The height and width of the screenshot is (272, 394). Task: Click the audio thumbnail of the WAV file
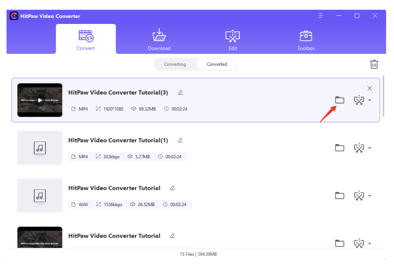pyautogui.click(x=40, y=195)
